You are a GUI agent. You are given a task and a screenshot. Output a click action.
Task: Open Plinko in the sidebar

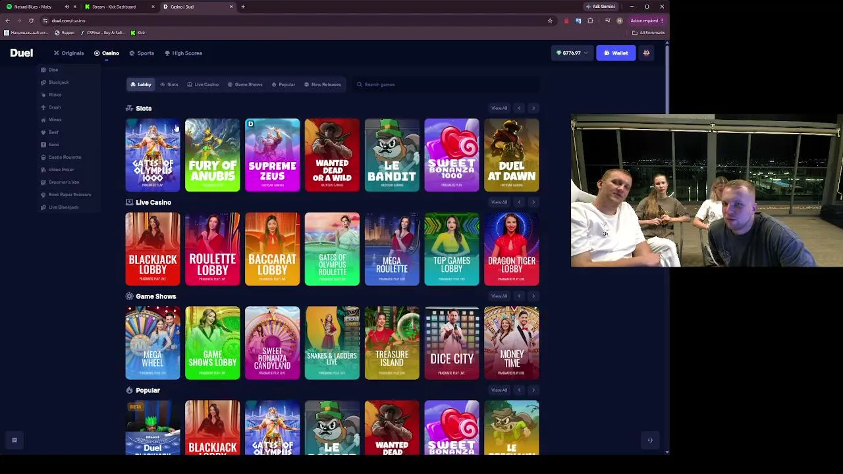click(x=51, y=95)
